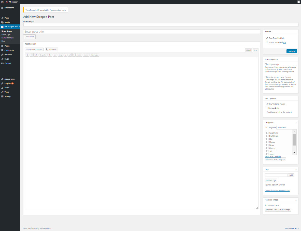This screenshot has width=301, height=231.
Task: Click the 'del' strikethrough quicktag button
Action: click(50, 55)
